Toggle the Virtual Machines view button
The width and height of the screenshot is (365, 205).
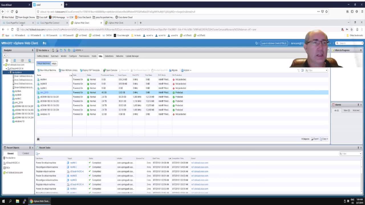point(43,63)
